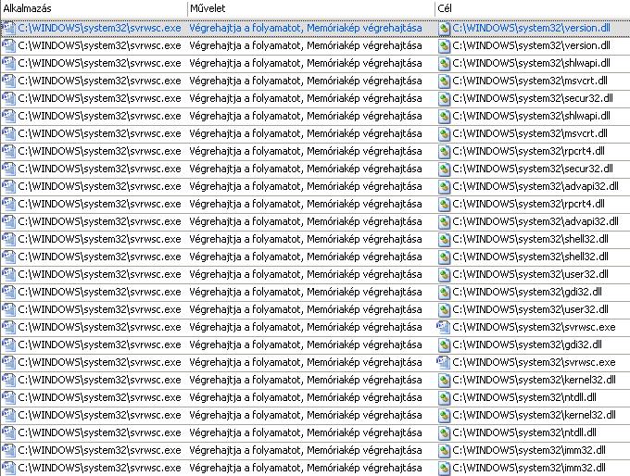Screen dimensions: 630x476
Task: Click the DLL icon beside upper kernel32.dll entry
Action: 444,381
